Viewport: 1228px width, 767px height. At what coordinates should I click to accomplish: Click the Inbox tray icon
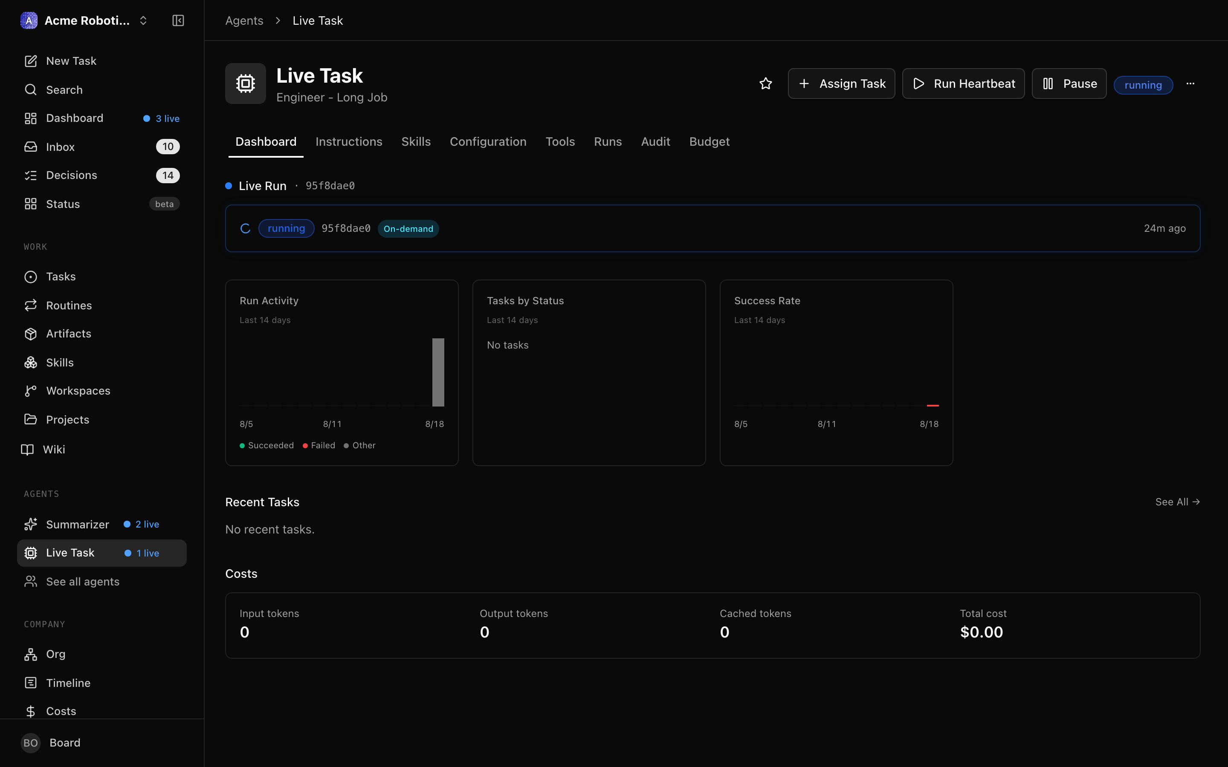[x=30, y=147]
